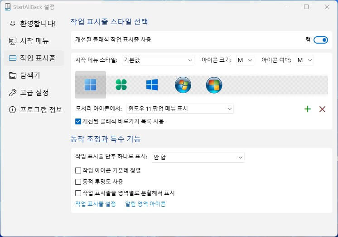Viewport: 338px width, 237px height.
Task: Toggle 개선된 클래식 작업 표시줄 사용 switch
Action: (x=321, y=40)
